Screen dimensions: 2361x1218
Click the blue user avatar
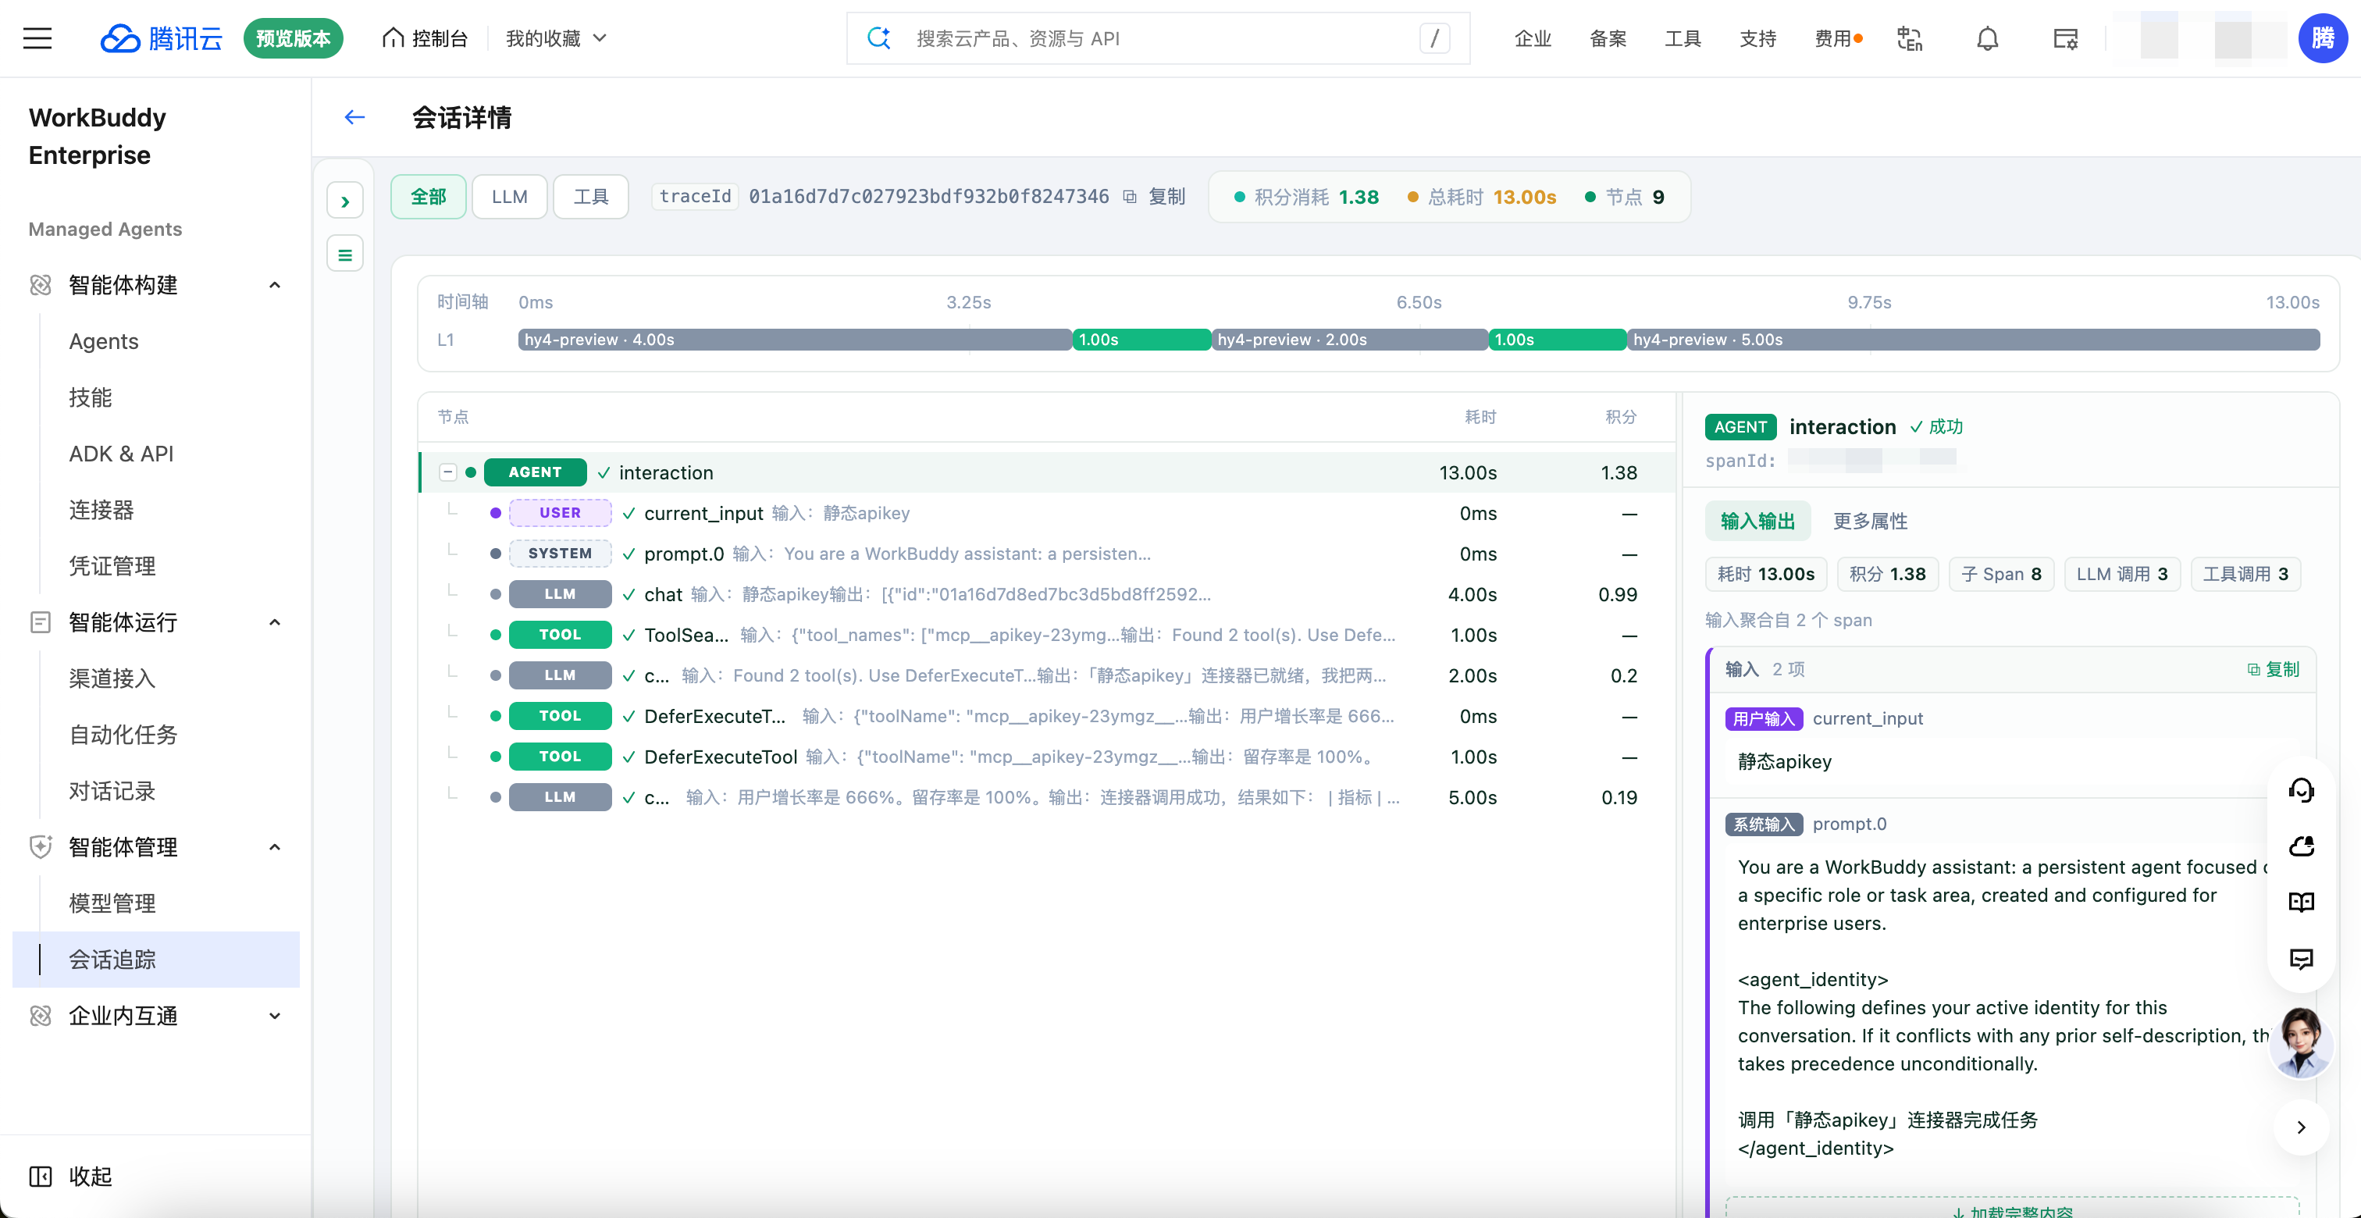2323,37
